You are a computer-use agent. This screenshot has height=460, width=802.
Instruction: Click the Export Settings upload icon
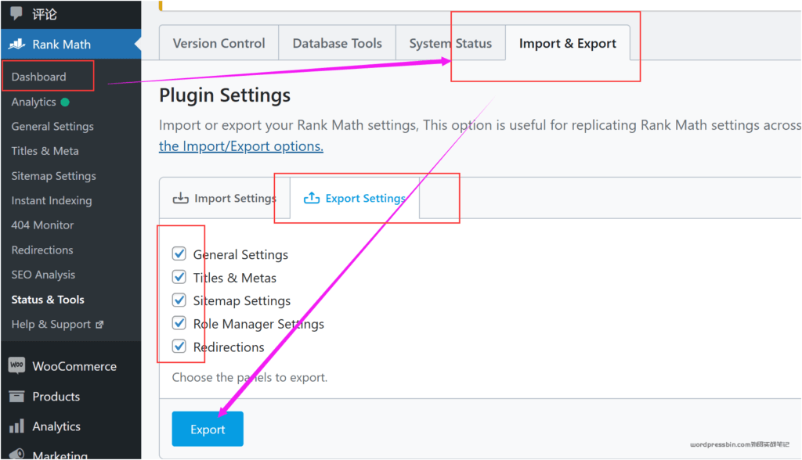tap(312, 198)
